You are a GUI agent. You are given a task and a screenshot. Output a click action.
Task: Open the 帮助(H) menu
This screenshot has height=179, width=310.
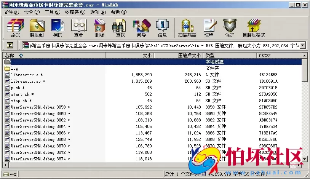pyautogui.click(x=119, y=12)
